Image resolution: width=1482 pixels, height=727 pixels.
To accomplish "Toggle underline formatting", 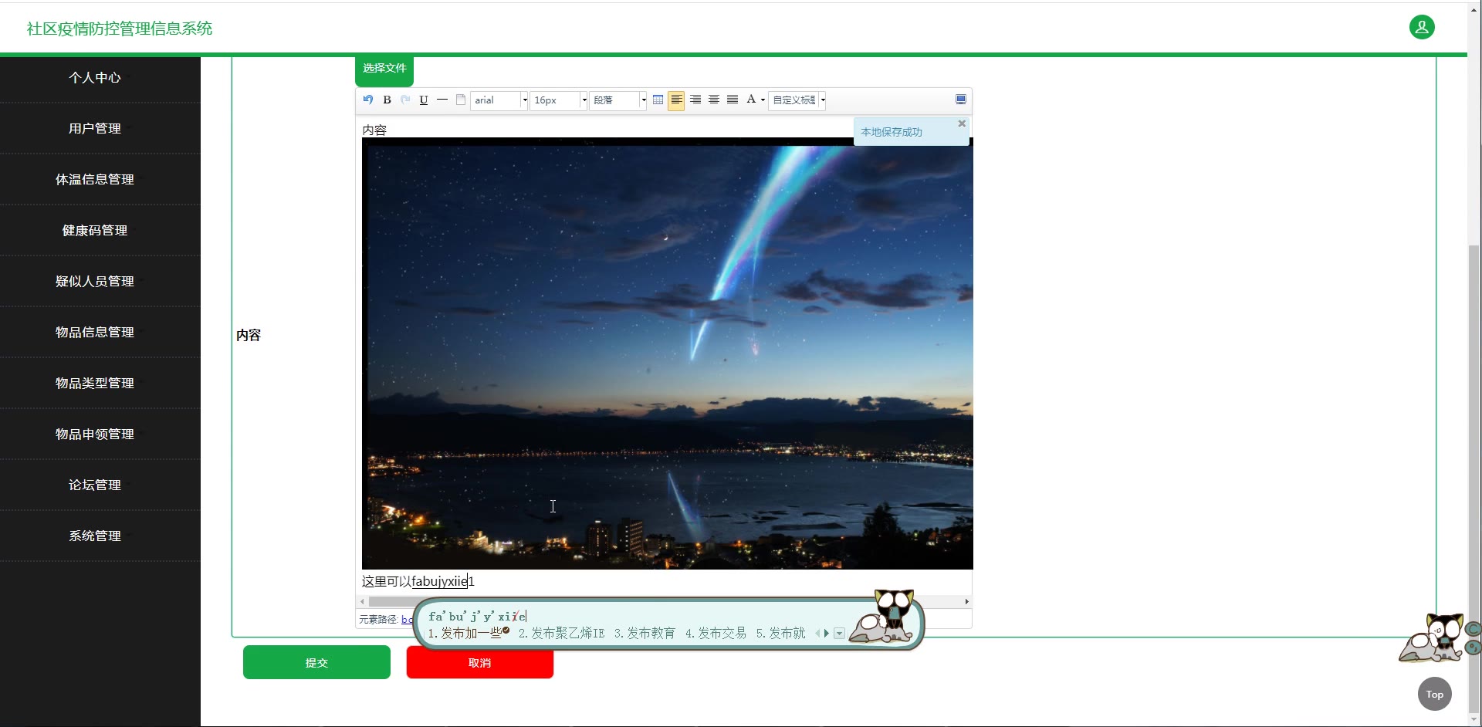I will point(424,100).
